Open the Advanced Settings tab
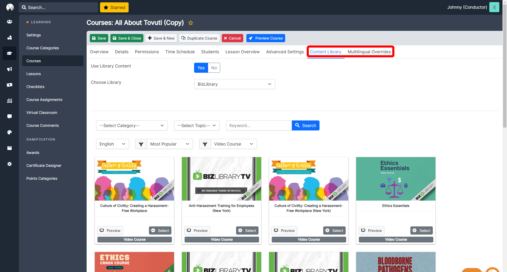 pyautogui.click(x=285, y=52)
